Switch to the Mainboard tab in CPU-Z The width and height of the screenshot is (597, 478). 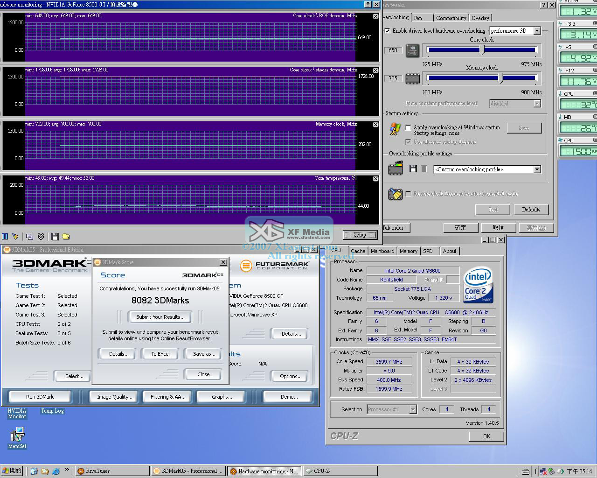click(382, 251)
